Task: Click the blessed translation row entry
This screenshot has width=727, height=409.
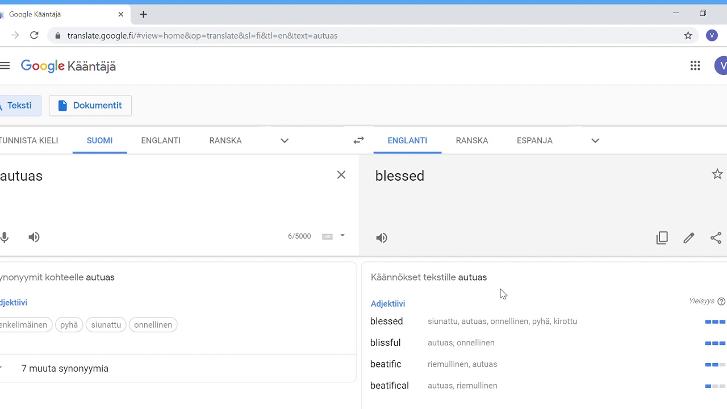Action: (387, 321)
